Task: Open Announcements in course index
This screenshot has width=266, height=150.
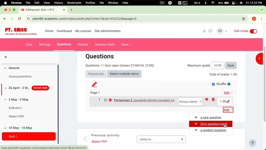Action: 20,77
